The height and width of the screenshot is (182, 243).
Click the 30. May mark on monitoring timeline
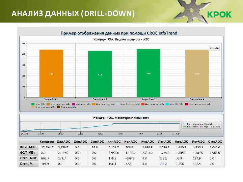tap(25, 133)
